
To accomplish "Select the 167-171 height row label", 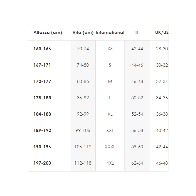I will tap(42, 65).
